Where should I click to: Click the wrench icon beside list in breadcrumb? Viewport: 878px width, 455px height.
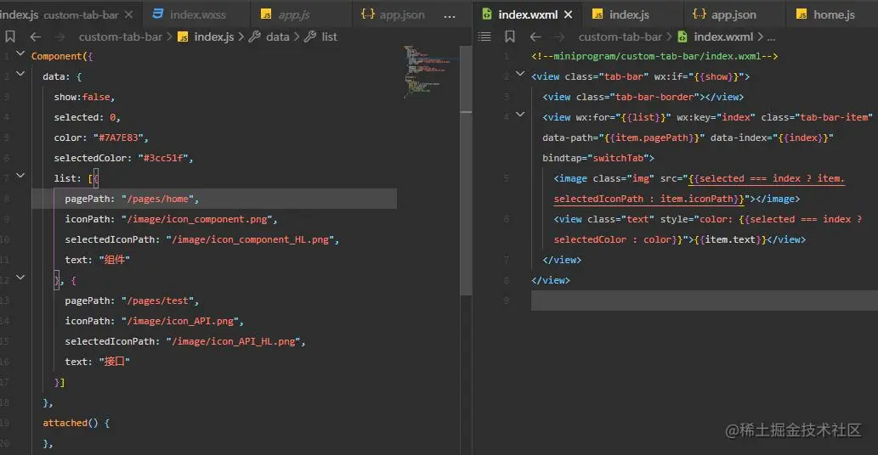click(x=310, y=37)
